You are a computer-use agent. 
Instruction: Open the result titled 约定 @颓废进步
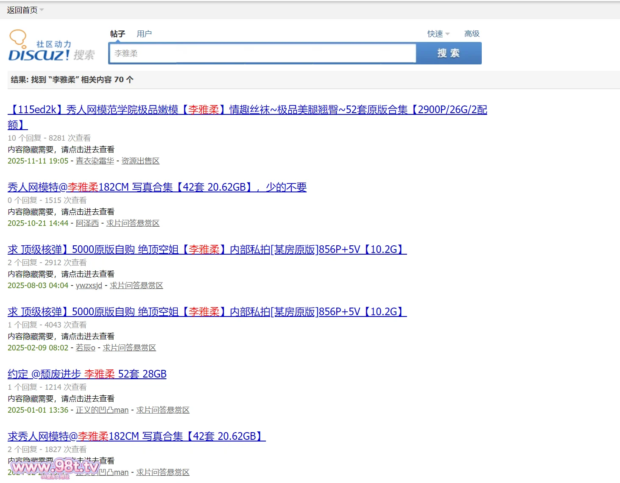(87, 374)
